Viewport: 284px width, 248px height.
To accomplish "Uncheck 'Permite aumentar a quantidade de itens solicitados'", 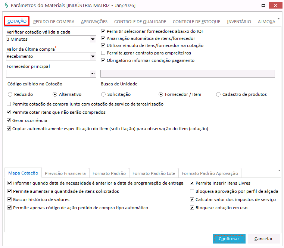I will click(9, 191).
